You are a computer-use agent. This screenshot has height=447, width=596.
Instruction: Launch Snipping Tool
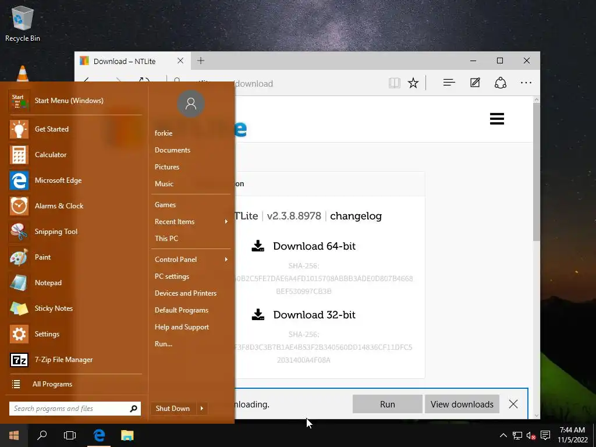(x=75, y=232)
